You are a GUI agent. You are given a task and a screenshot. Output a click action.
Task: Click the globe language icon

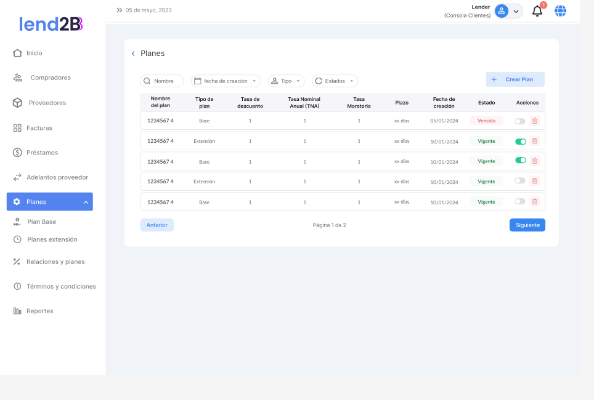560,11
